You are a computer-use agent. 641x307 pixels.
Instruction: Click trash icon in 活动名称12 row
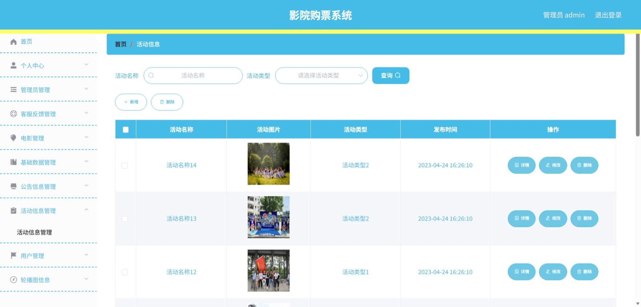(x=580, y=272)
